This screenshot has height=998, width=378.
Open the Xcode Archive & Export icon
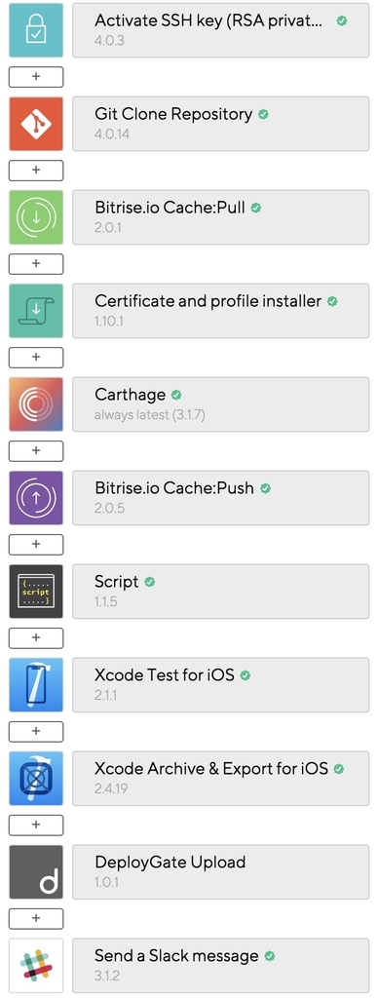point(36,779)
